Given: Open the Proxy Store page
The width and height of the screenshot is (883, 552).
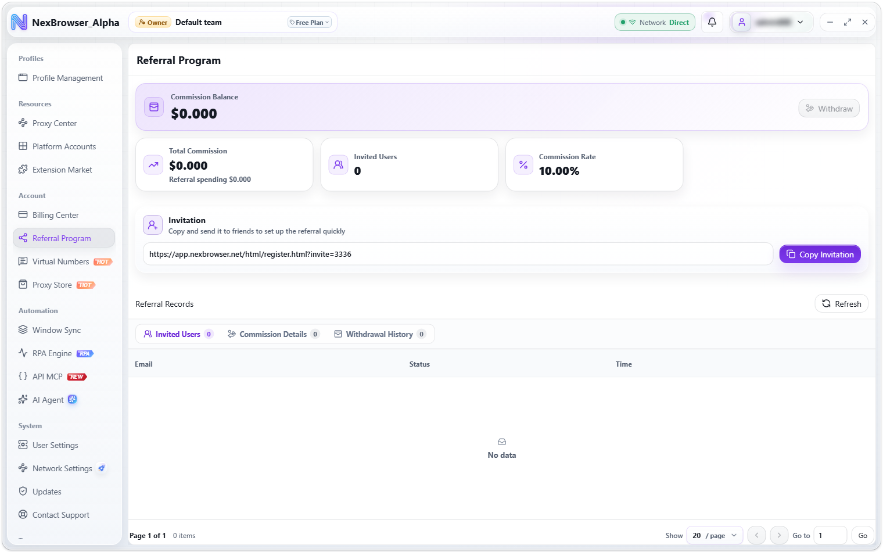Looking at the screenshot, I should coord(64,285).
